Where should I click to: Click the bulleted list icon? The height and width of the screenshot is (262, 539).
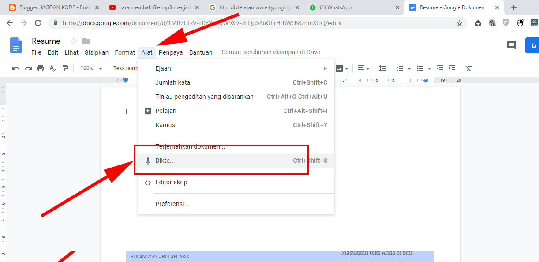[420, 68]
